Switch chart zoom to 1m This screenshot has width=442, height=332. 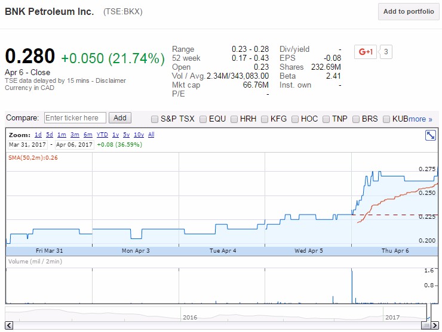click(62, 135)
